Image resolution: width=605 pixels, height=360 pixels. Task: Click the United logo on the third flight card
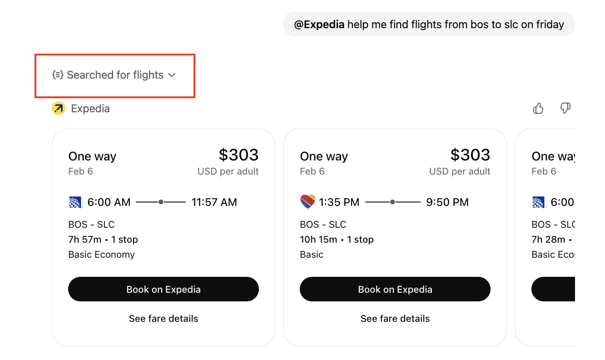pyautogui.click(x=539, y=202)
